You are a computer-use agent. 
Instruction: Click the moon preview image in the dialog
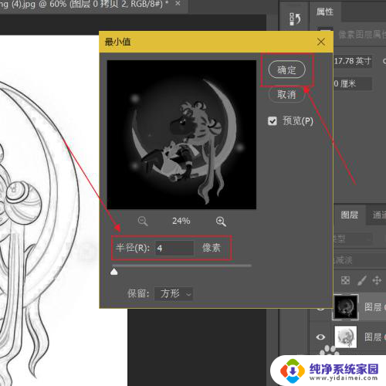pos(181,134)
